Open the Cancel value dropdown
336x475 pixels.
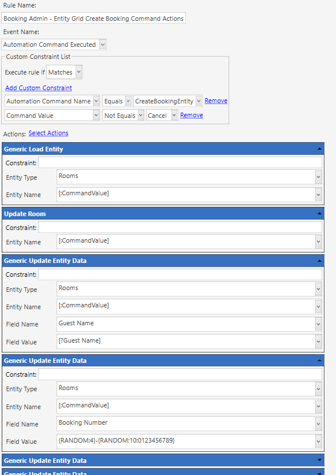coord(174,116)
